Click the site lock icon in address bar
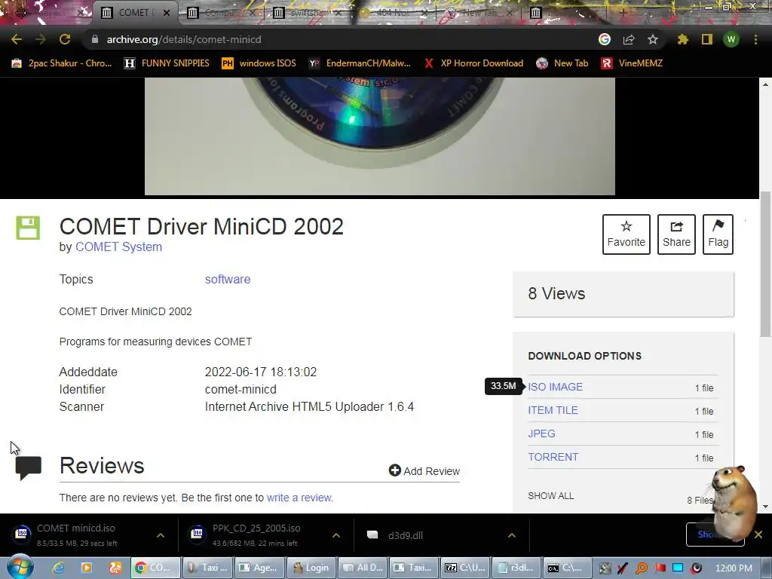 (x=95, y=39)
